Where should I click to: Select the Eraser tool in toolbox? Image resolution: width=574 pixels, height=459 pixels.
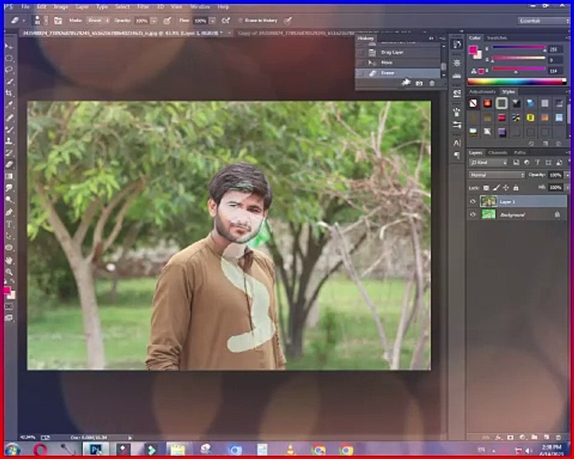pos(9,164)
